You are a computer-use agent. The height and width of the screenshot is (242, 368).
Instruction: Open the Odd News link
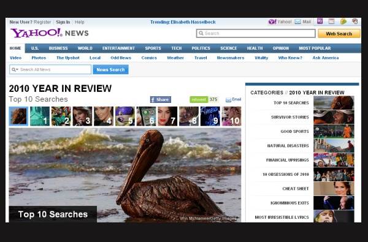pyautogui.click(x=121, y=58)
